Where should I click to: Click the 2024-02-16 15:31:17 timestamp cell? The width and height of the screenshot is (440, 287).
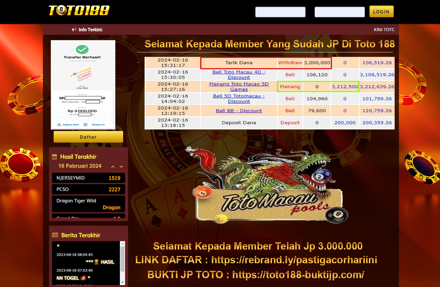click(x=173, y=63)
